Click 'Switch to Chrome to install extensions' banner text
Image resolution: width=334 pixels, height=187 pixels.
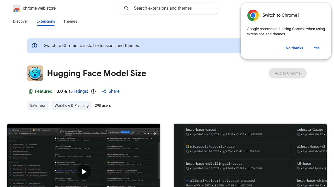pyautogui.click(x=91, y=46)
